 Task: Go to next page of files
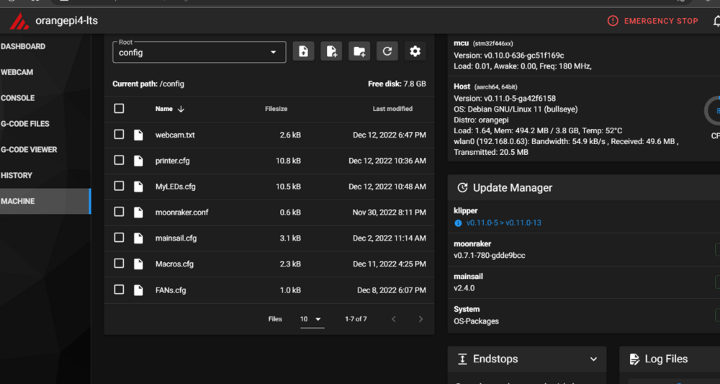420,318
